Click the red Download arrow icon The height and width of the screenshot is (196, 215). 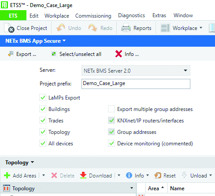[x=83, y=175]
